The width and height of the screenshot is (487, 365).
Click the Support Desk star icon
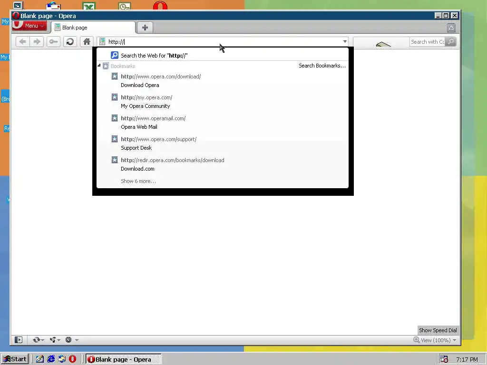coord(115,139)
